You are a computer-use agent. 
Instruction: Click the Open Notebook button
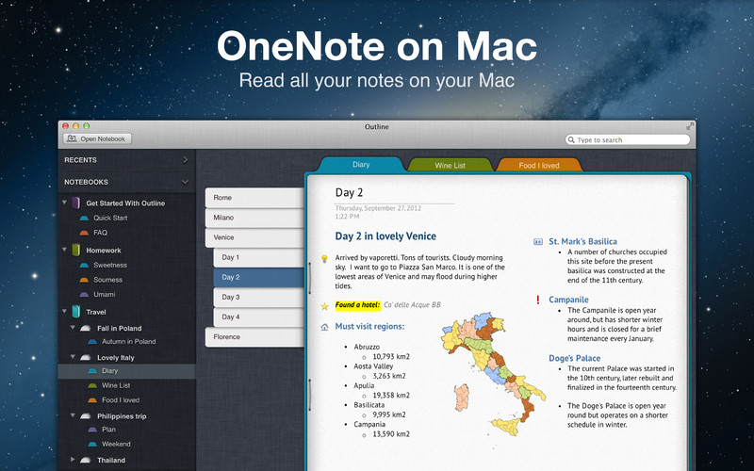point(97,138)
